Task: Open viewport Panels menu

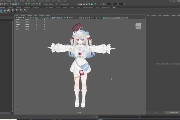Action: (48, 15)
